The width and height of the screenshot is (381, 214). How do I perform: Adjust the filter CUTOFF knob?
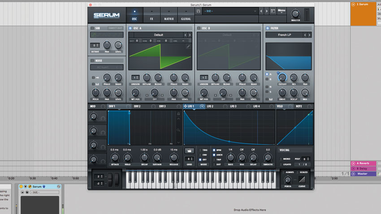282,77
